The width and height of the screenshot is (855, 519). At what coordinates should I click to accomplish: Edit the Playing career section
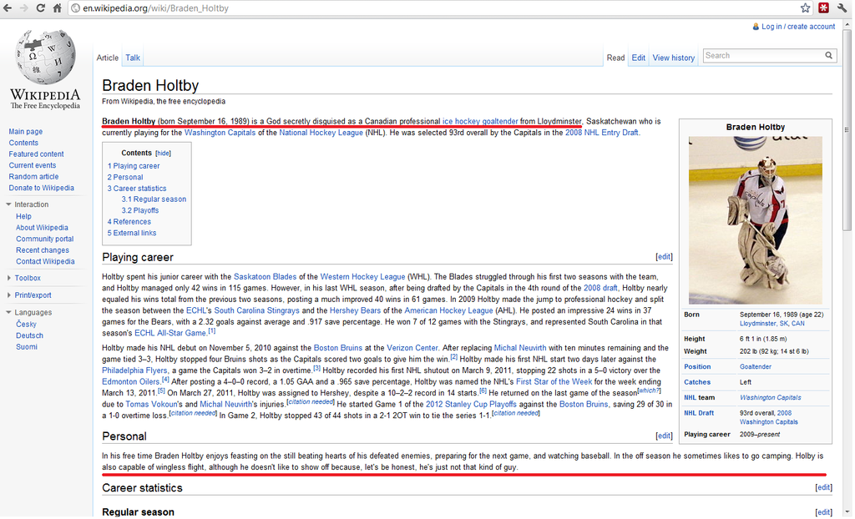pos(664,257)
